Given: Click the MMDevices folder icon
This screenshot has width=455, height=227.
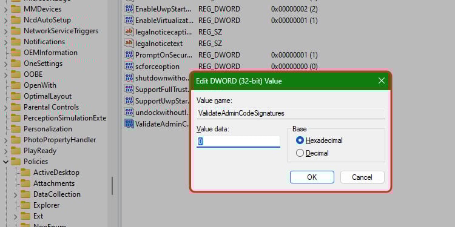Looking at the screenshot, I should point(16,9).
